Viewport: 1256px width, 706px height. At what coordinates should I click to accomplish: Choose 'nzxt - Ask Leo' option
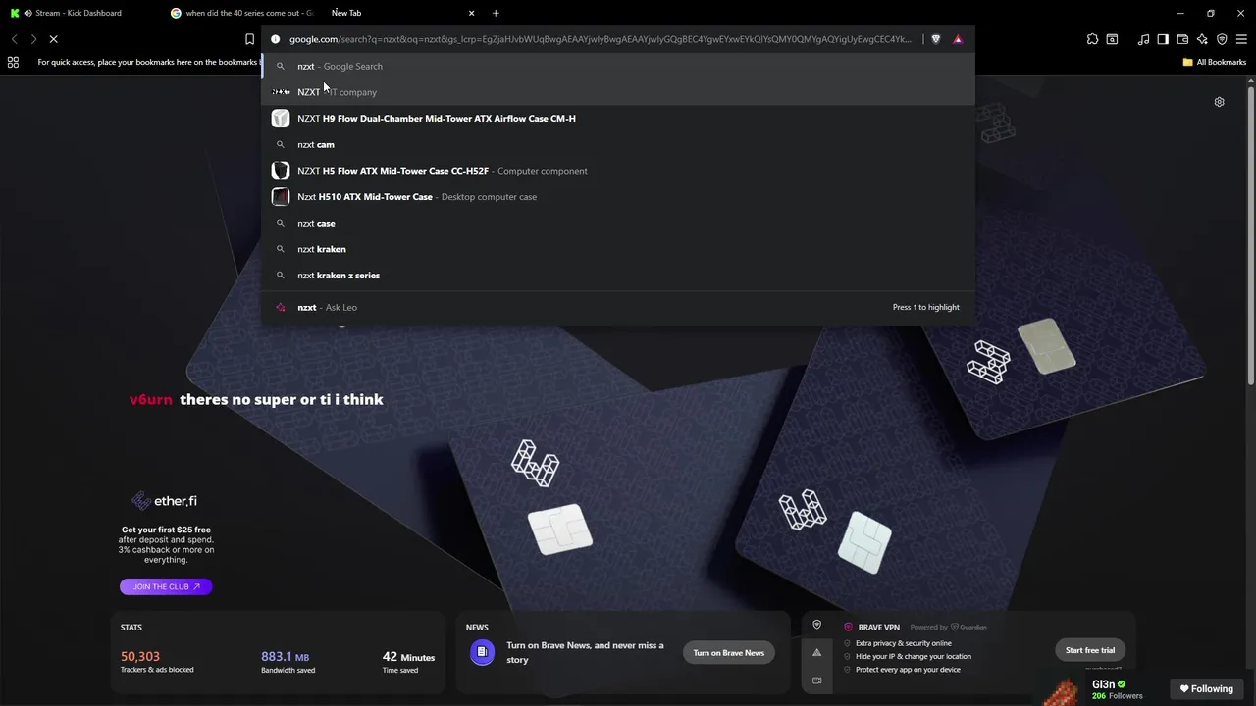click(x=618, y=307)
